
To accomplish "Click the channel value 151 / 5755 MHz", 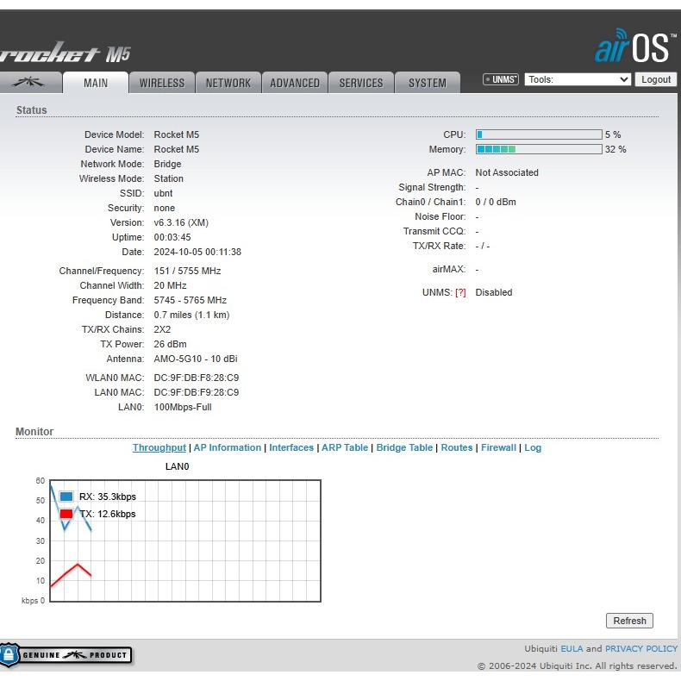I will (187, 271).
